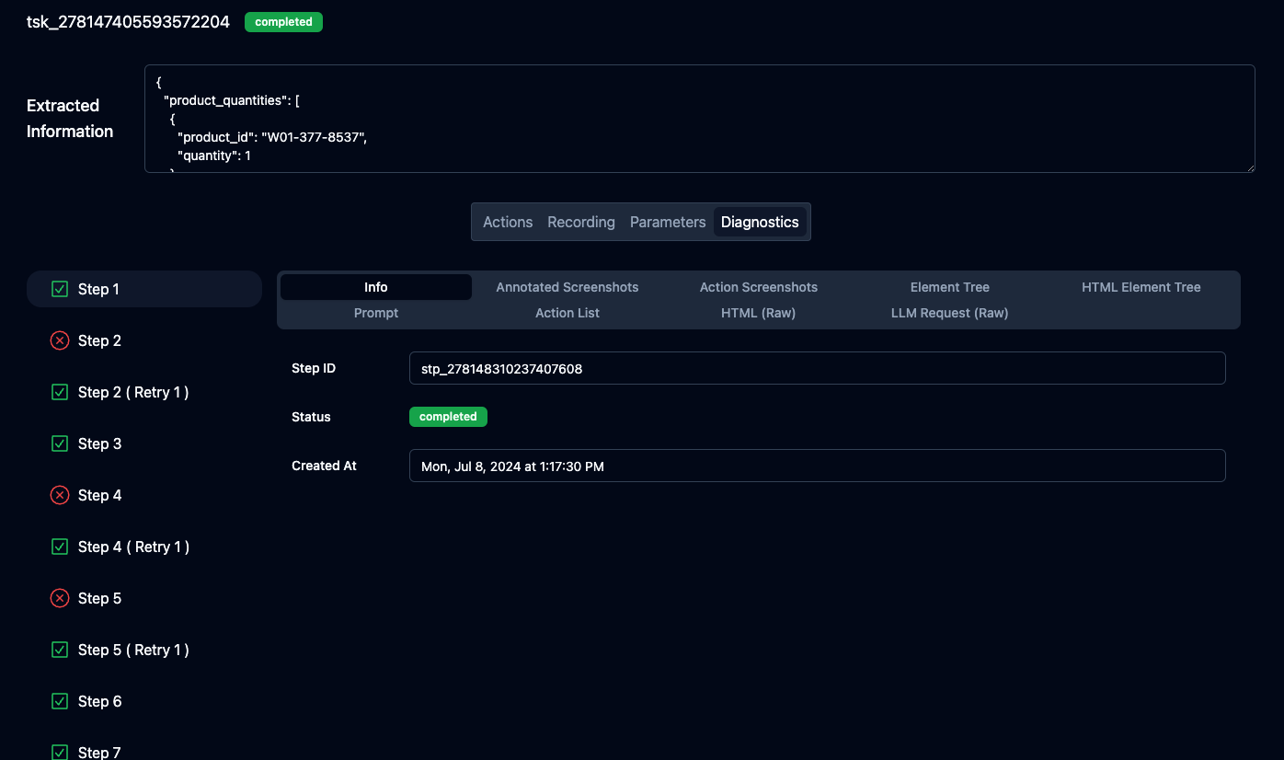
Task: Open the Prompt tab
Action: (376, 313)
